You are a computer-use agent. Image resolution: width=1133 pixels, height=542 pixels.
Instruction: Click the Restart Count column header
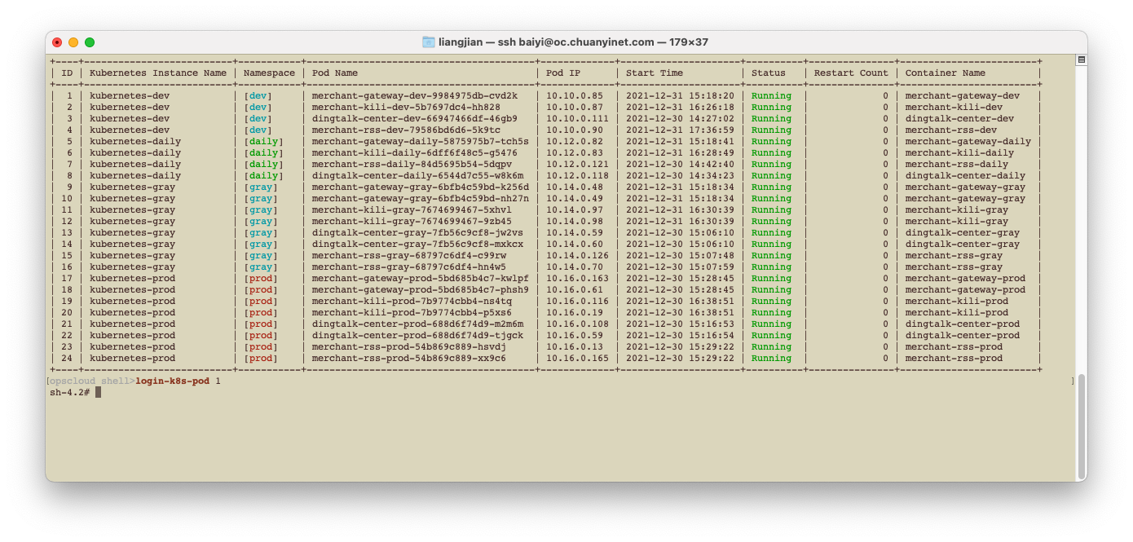pyautogui.click(x=851, y=73)
